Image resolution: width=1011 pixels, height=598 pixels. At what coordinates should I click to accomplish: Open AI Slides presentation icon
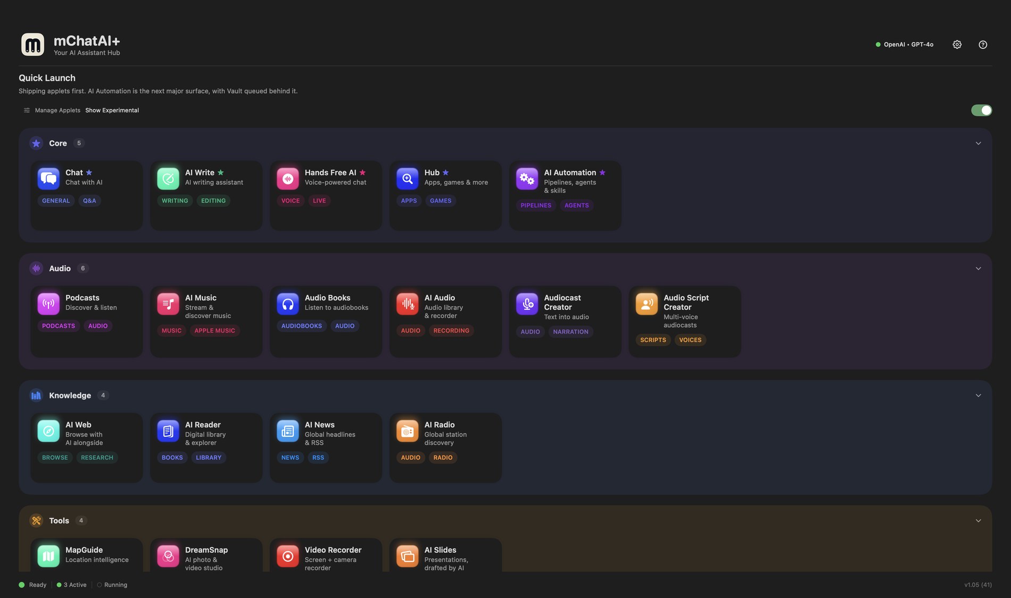point(408,556)
